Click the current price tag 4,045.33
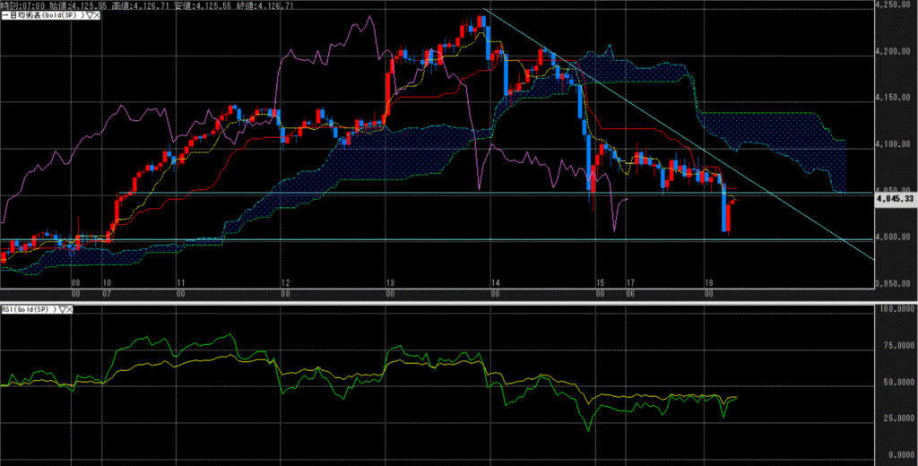This screenshot has width=918, height=466. pos(894,200)
